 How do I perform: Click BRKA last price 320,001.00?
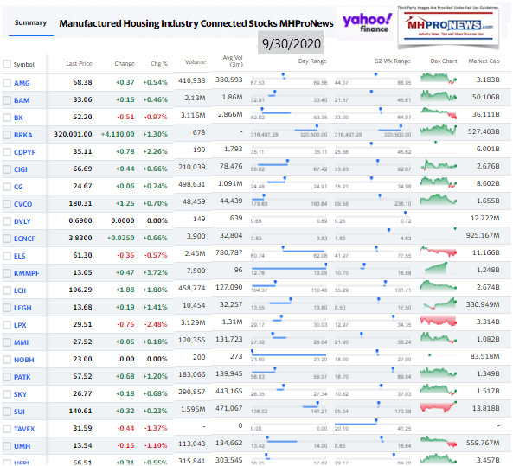(73, 134)
